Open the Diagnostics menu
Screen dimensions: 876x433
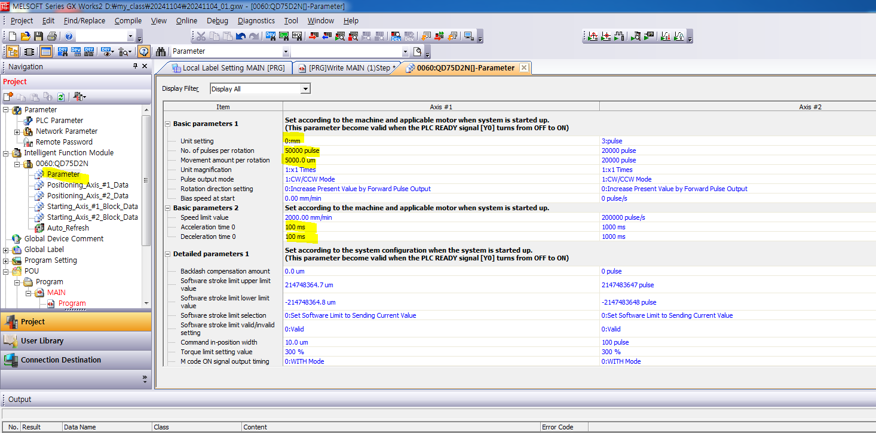[256, 20]
